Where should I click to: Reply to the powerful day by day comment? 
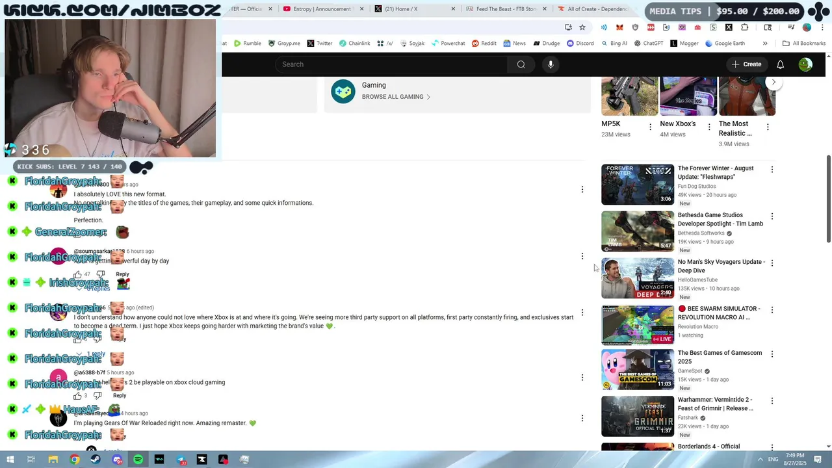tap(122, 274)
